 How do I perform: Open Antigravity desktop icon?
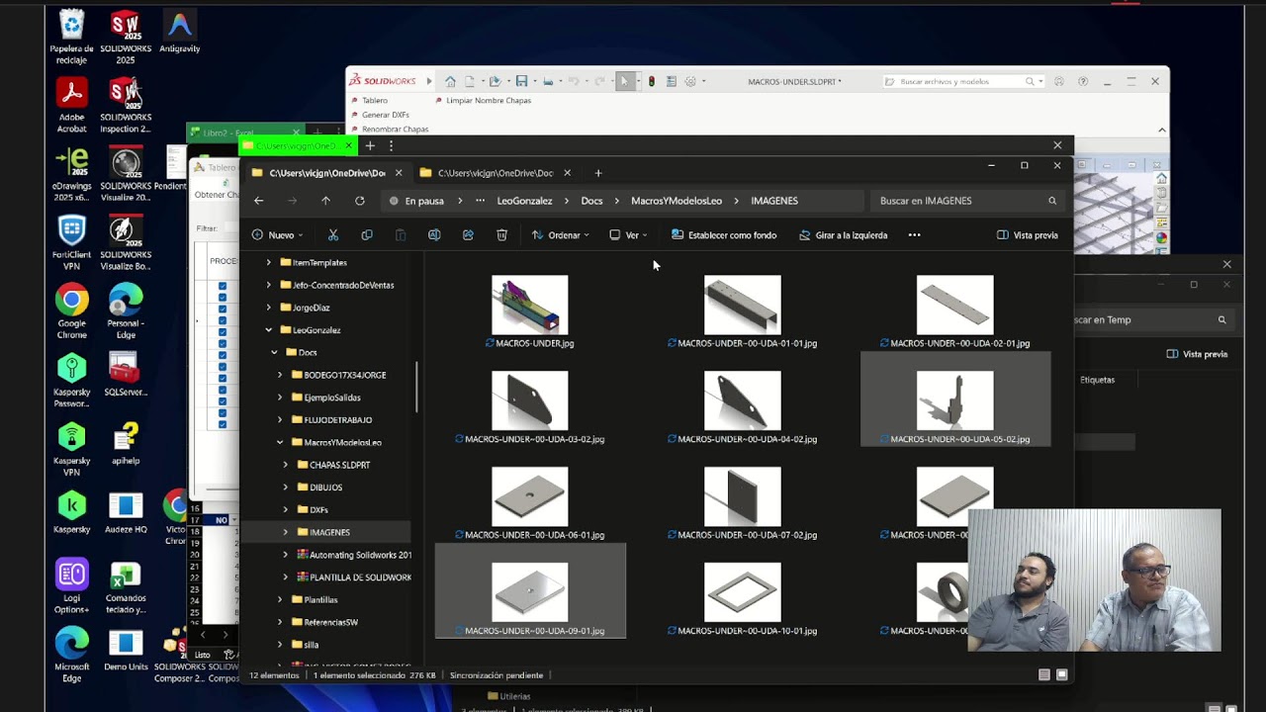tap(179, 32)
